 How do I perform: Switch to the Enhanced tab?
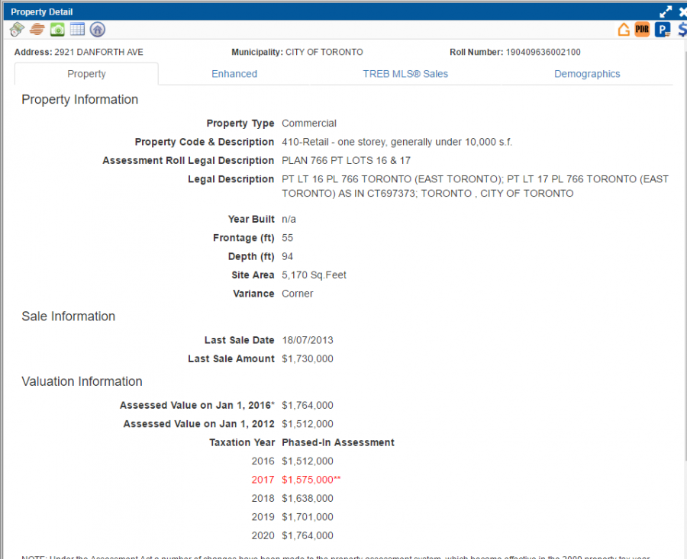pos(234,74)
